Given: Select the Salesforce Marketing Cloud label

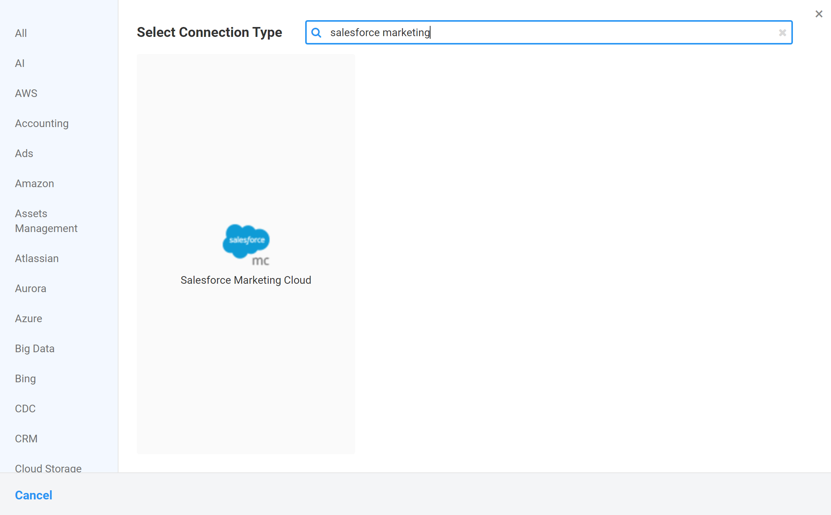Looking at the screenshot, I should (x=246, y=280).
